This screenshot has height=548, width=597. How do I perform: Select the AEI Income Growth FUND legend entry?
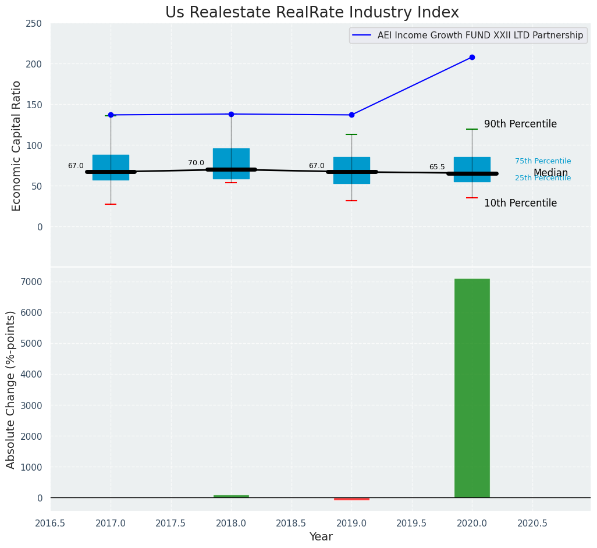(480, 35)
